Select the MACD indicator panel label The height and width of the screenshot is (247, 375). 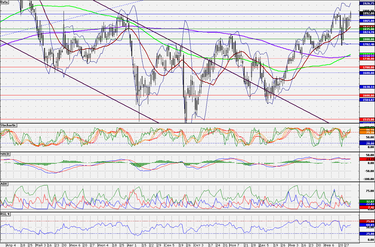click(x=5, y=154)
